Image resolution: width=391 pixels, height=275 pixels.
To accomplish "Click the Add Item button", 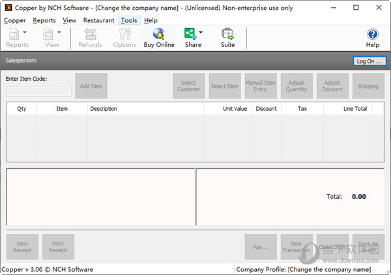I will pyautogui.click(x=91, y=86).
